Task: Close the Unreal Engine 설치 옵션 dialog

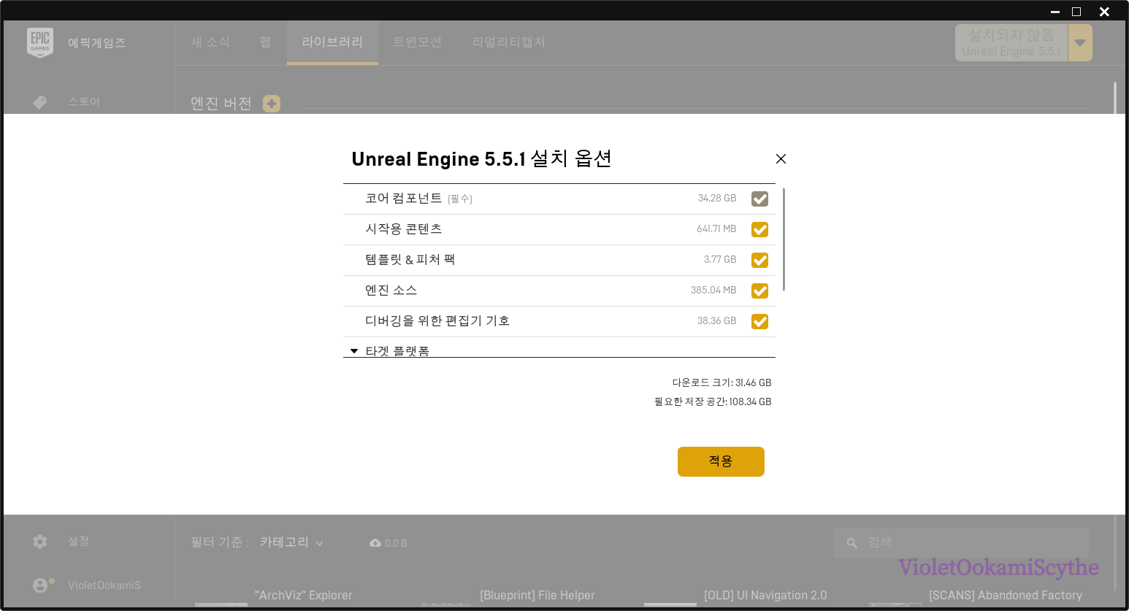Action: [781, 159]
